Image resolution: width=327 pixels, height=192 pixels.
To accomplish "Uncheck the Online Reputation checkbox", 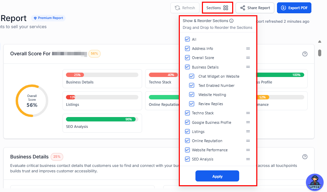I will pos(187,141).
